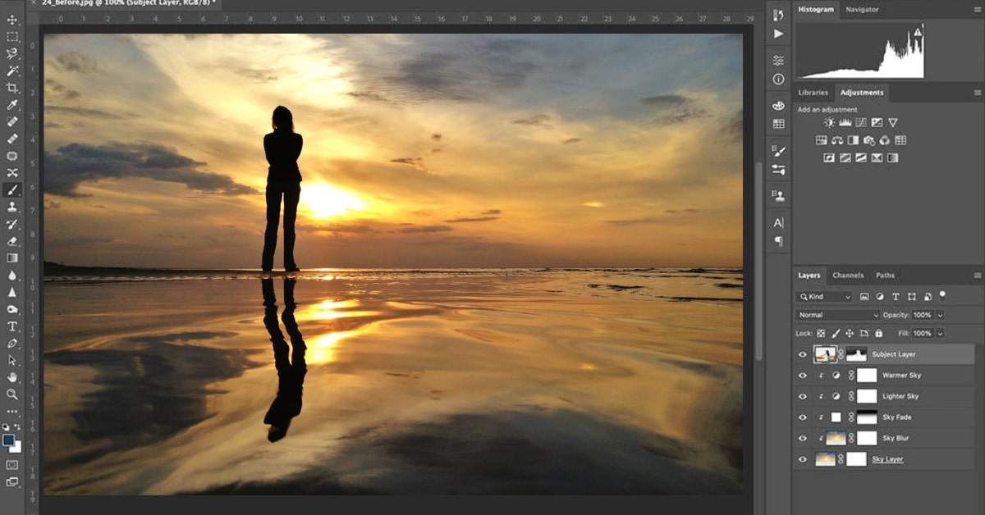Add a Photo Filter camera adjustment
Screen dimensions: 985x515
click(869, 140)
